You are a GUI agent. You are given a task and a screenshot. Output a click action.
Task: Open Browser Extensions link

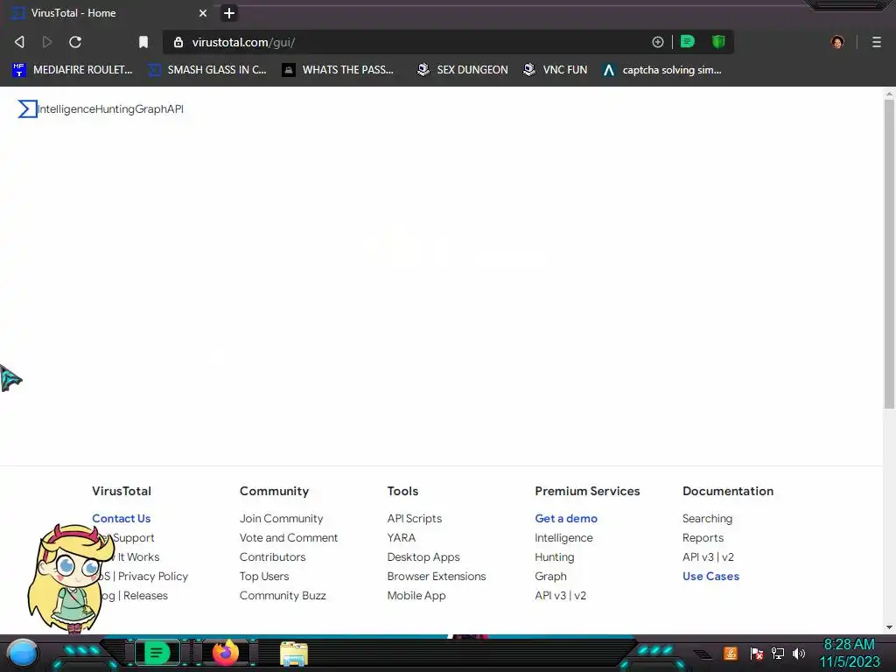tap(437, 576)
